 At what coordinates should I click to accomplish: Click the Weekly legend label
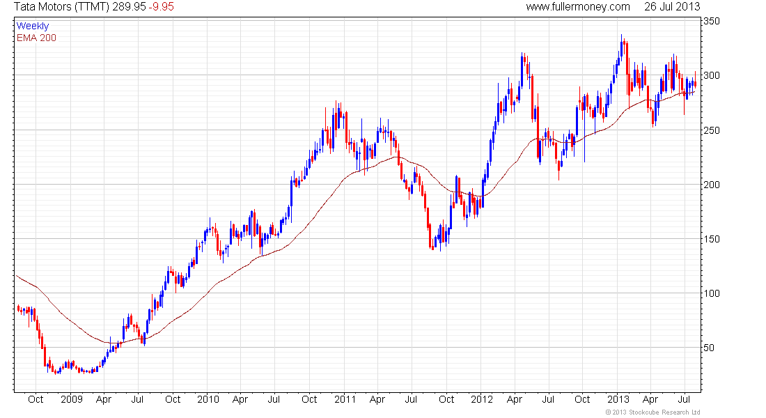coord(33,26)
